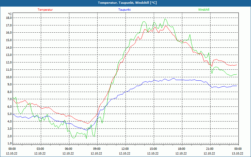Click the 21:00 time axis label

click(210, 149)
